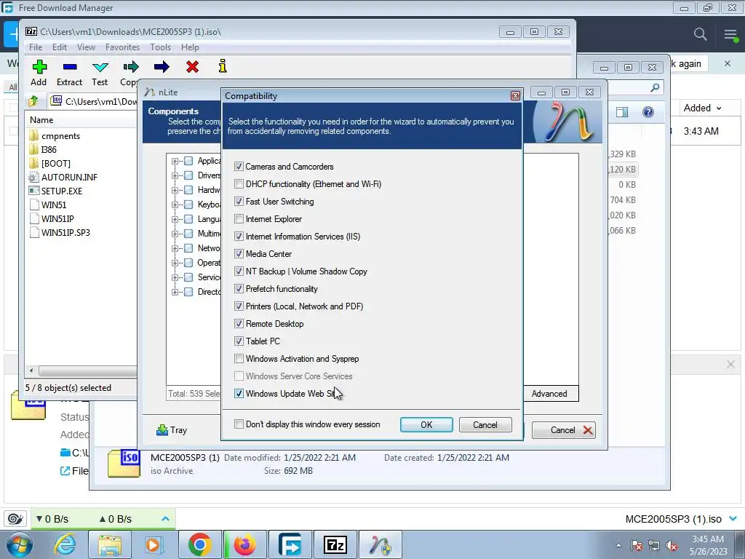Click the snail mode icon in FDM
745x559 pixels.
click(15, 518)
